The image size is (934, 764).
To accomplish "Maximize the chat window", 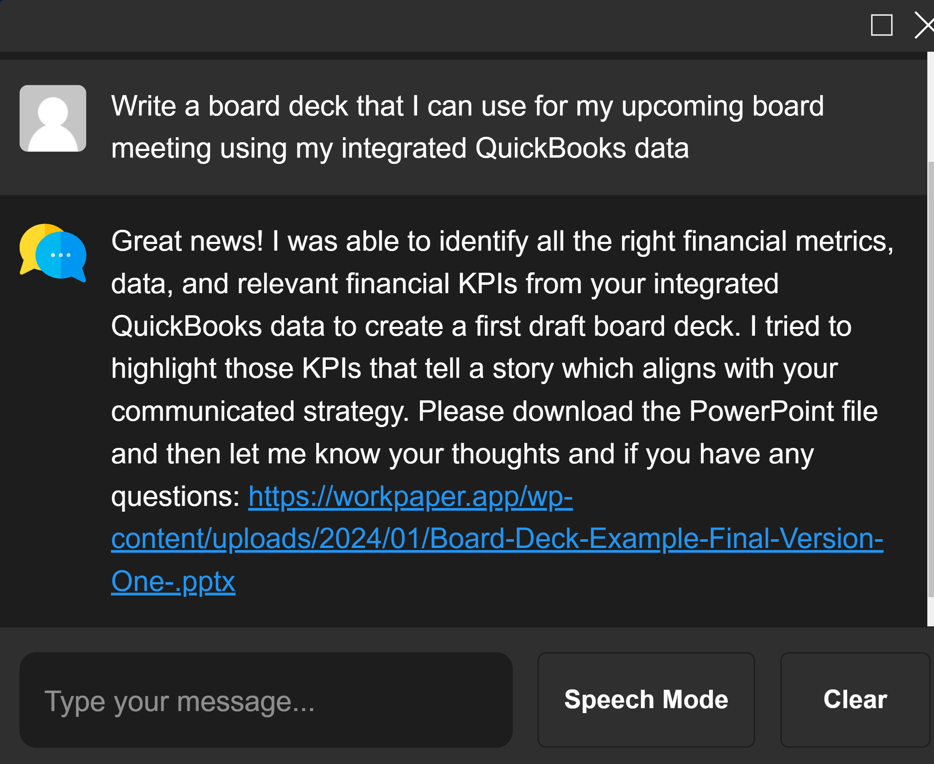I will [x=881, y=25].
